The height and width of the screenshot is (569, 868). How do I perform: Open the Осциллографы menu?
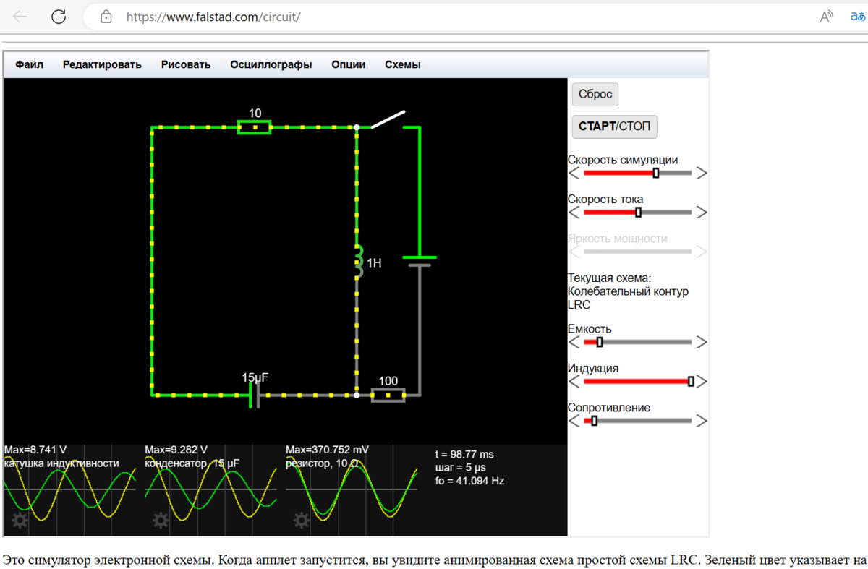point(271,64)
